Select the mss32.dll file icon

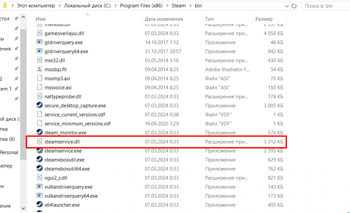[x=40, y=60]
